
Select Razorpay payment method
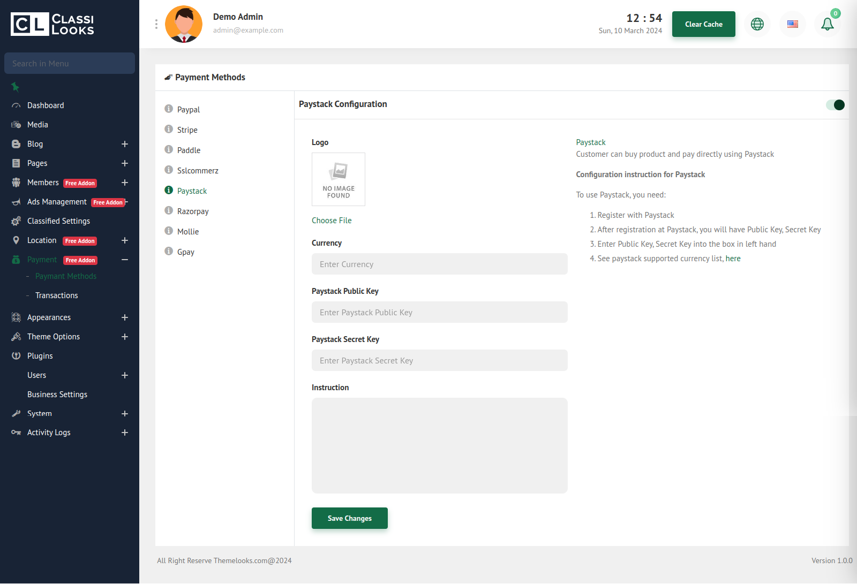click(193, 211)
